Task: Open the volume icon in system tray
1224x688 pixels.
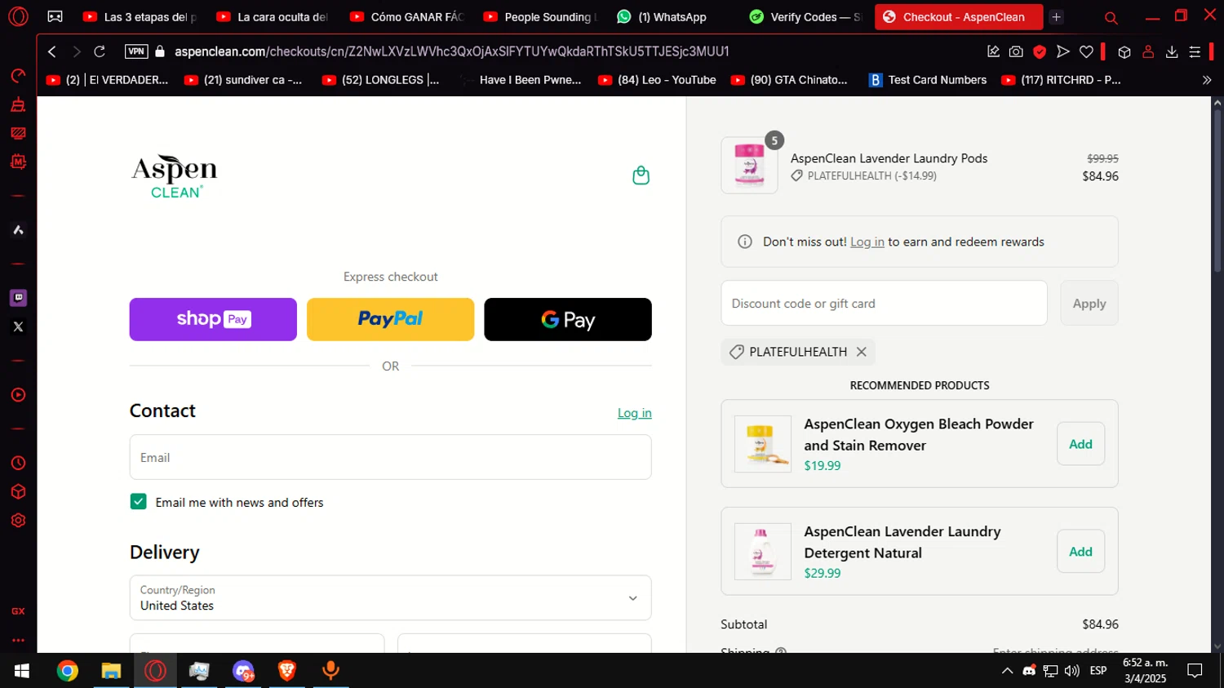Action: point(1072,671)
